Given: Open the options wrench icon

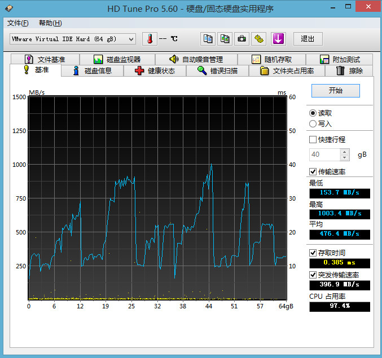Looking at the screenshot, I should point(259,39).
